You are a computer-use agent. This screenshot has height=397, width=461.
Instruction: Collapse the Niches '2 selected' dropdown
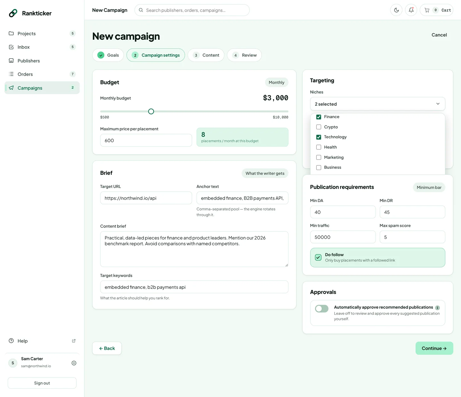[x=377, y=104]
